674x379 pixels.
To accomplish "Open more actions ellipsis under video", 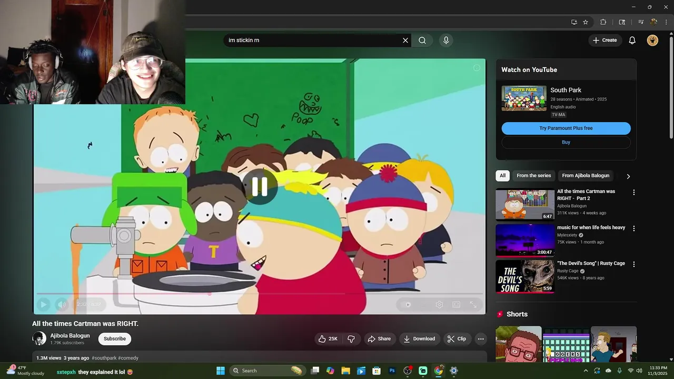I will coord(481,339).
